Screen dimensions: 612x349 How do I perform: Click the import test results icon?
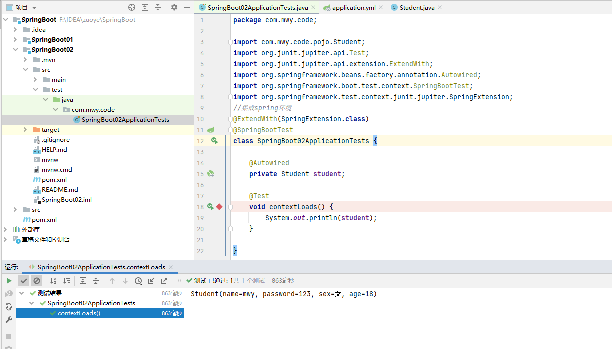point(151,280)
